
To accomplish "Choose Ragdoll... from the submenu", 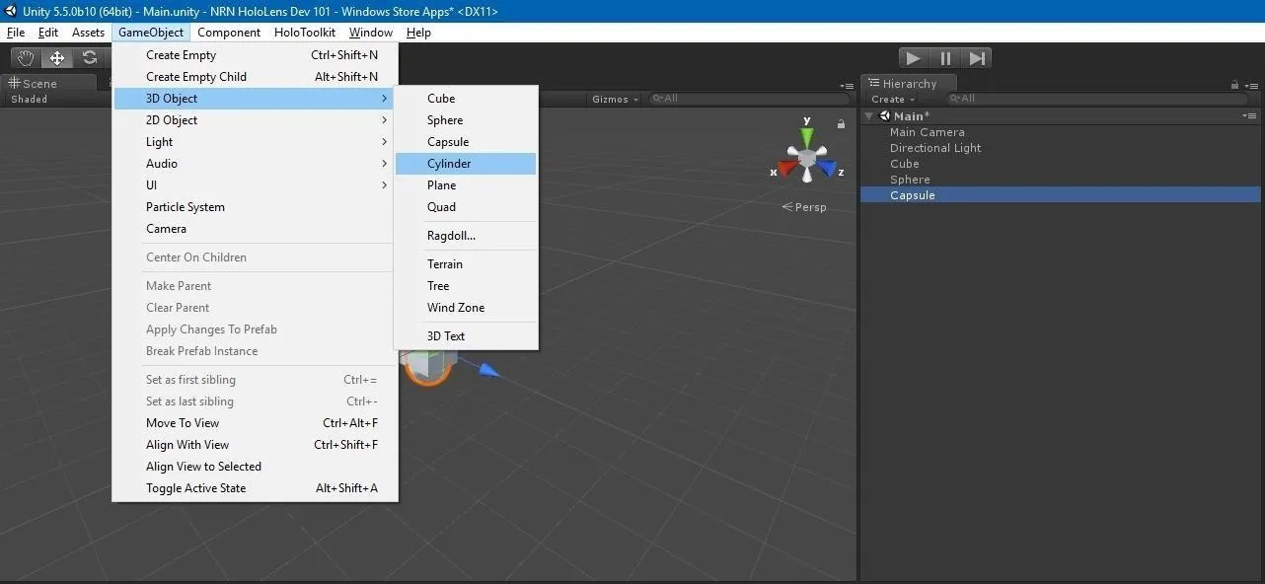I will tap(466, 236).
